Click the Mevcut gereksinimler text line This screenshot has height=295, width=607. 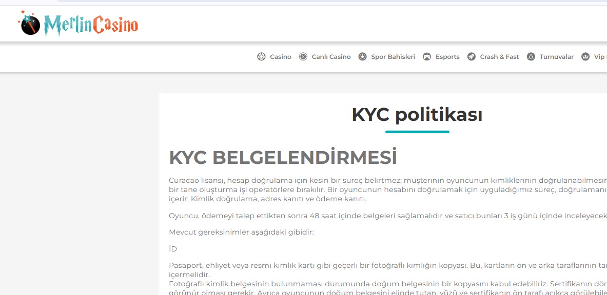coord(241,232)
